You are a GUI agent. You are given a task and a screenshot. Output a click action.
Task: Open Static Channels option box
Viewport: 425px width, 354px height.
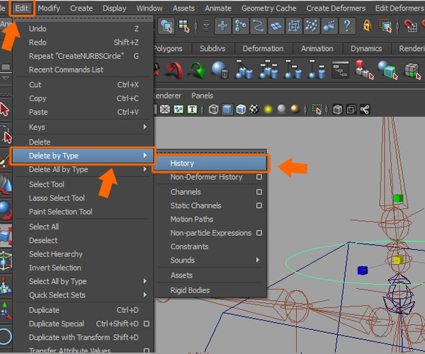259,205
